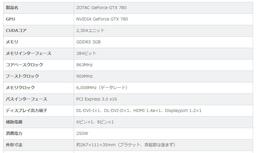Viewport: 256px width, 153px height.
Task: Select the 6ピン×1、8ピン×1 value
Action: point(95,122)
